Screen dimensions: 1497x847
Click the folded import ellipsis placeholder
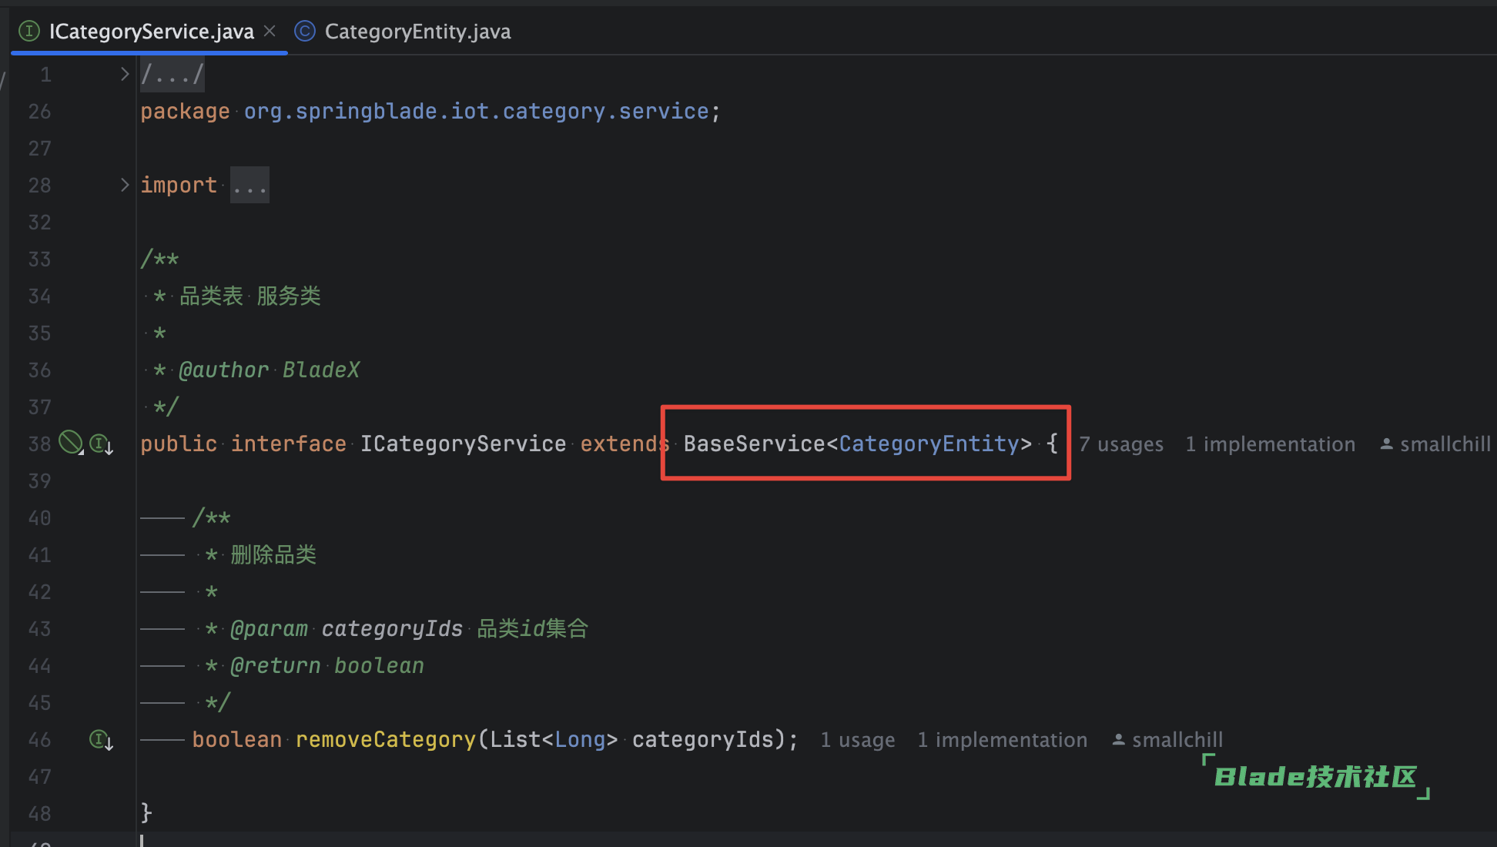coord(249,186)
